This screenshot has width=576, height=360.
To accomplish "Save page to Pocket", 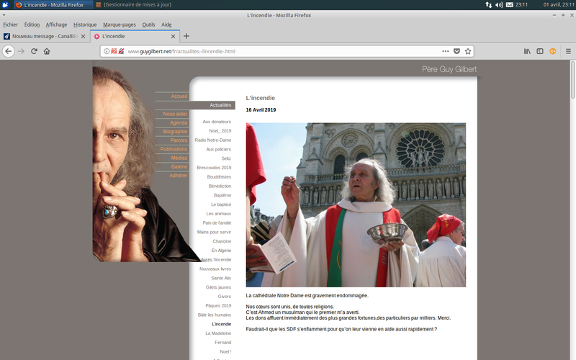I will pos(456,51).
